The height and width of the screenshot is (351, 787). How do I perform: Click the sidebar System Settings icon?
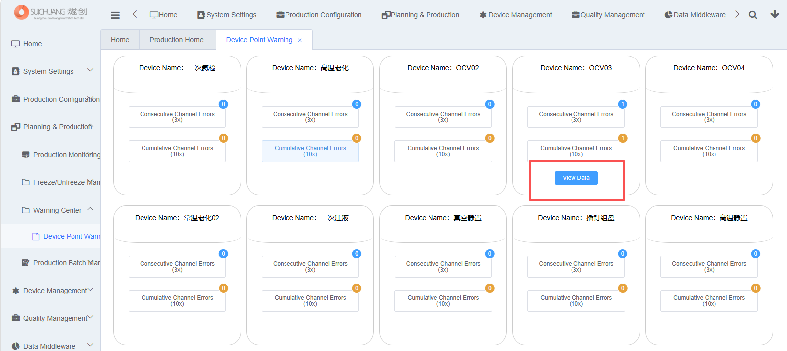tap(16, 71)
